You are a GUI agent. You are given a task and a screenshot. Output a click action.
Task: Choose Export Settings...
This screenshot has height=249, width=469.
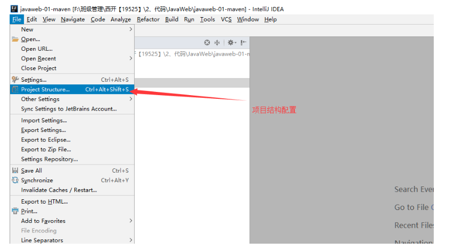72,130
